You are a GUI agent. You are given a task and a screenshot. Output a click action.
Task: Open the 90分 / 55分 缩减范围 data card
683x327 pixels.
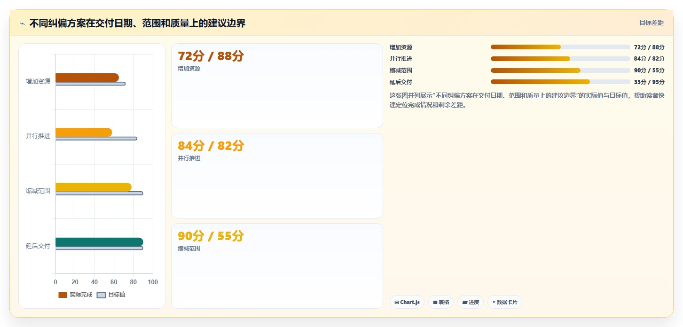tap(277, 266)
